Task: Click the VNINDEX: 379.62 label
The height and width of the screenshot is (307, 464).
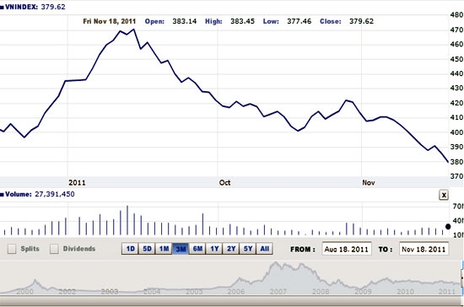Action: click(35, 7)
